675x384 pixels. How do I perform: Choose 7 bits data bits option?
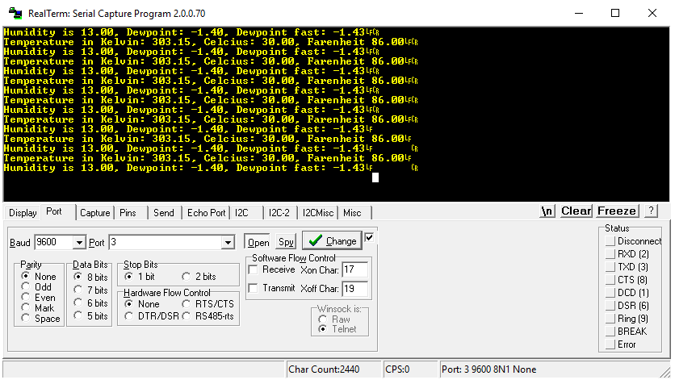[x=78, y=290]
